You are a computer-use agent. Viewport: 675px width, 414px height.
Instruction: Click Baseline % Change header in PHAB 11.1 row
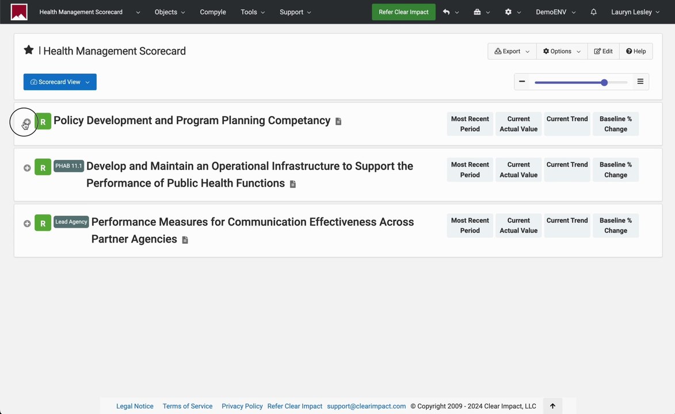pyautogui.click(x=616, y=170)
